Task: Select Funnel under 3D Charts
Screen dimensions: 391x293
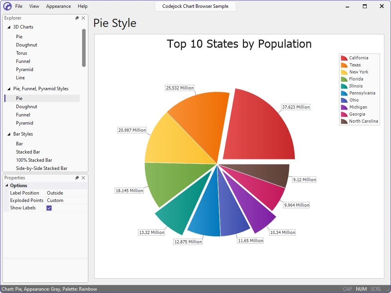Action: coord(23,61)
